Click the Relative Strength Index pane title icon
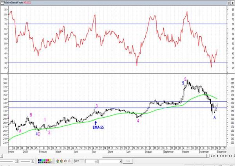The height and width of the screenshot is (166, 235). point(2,3)
